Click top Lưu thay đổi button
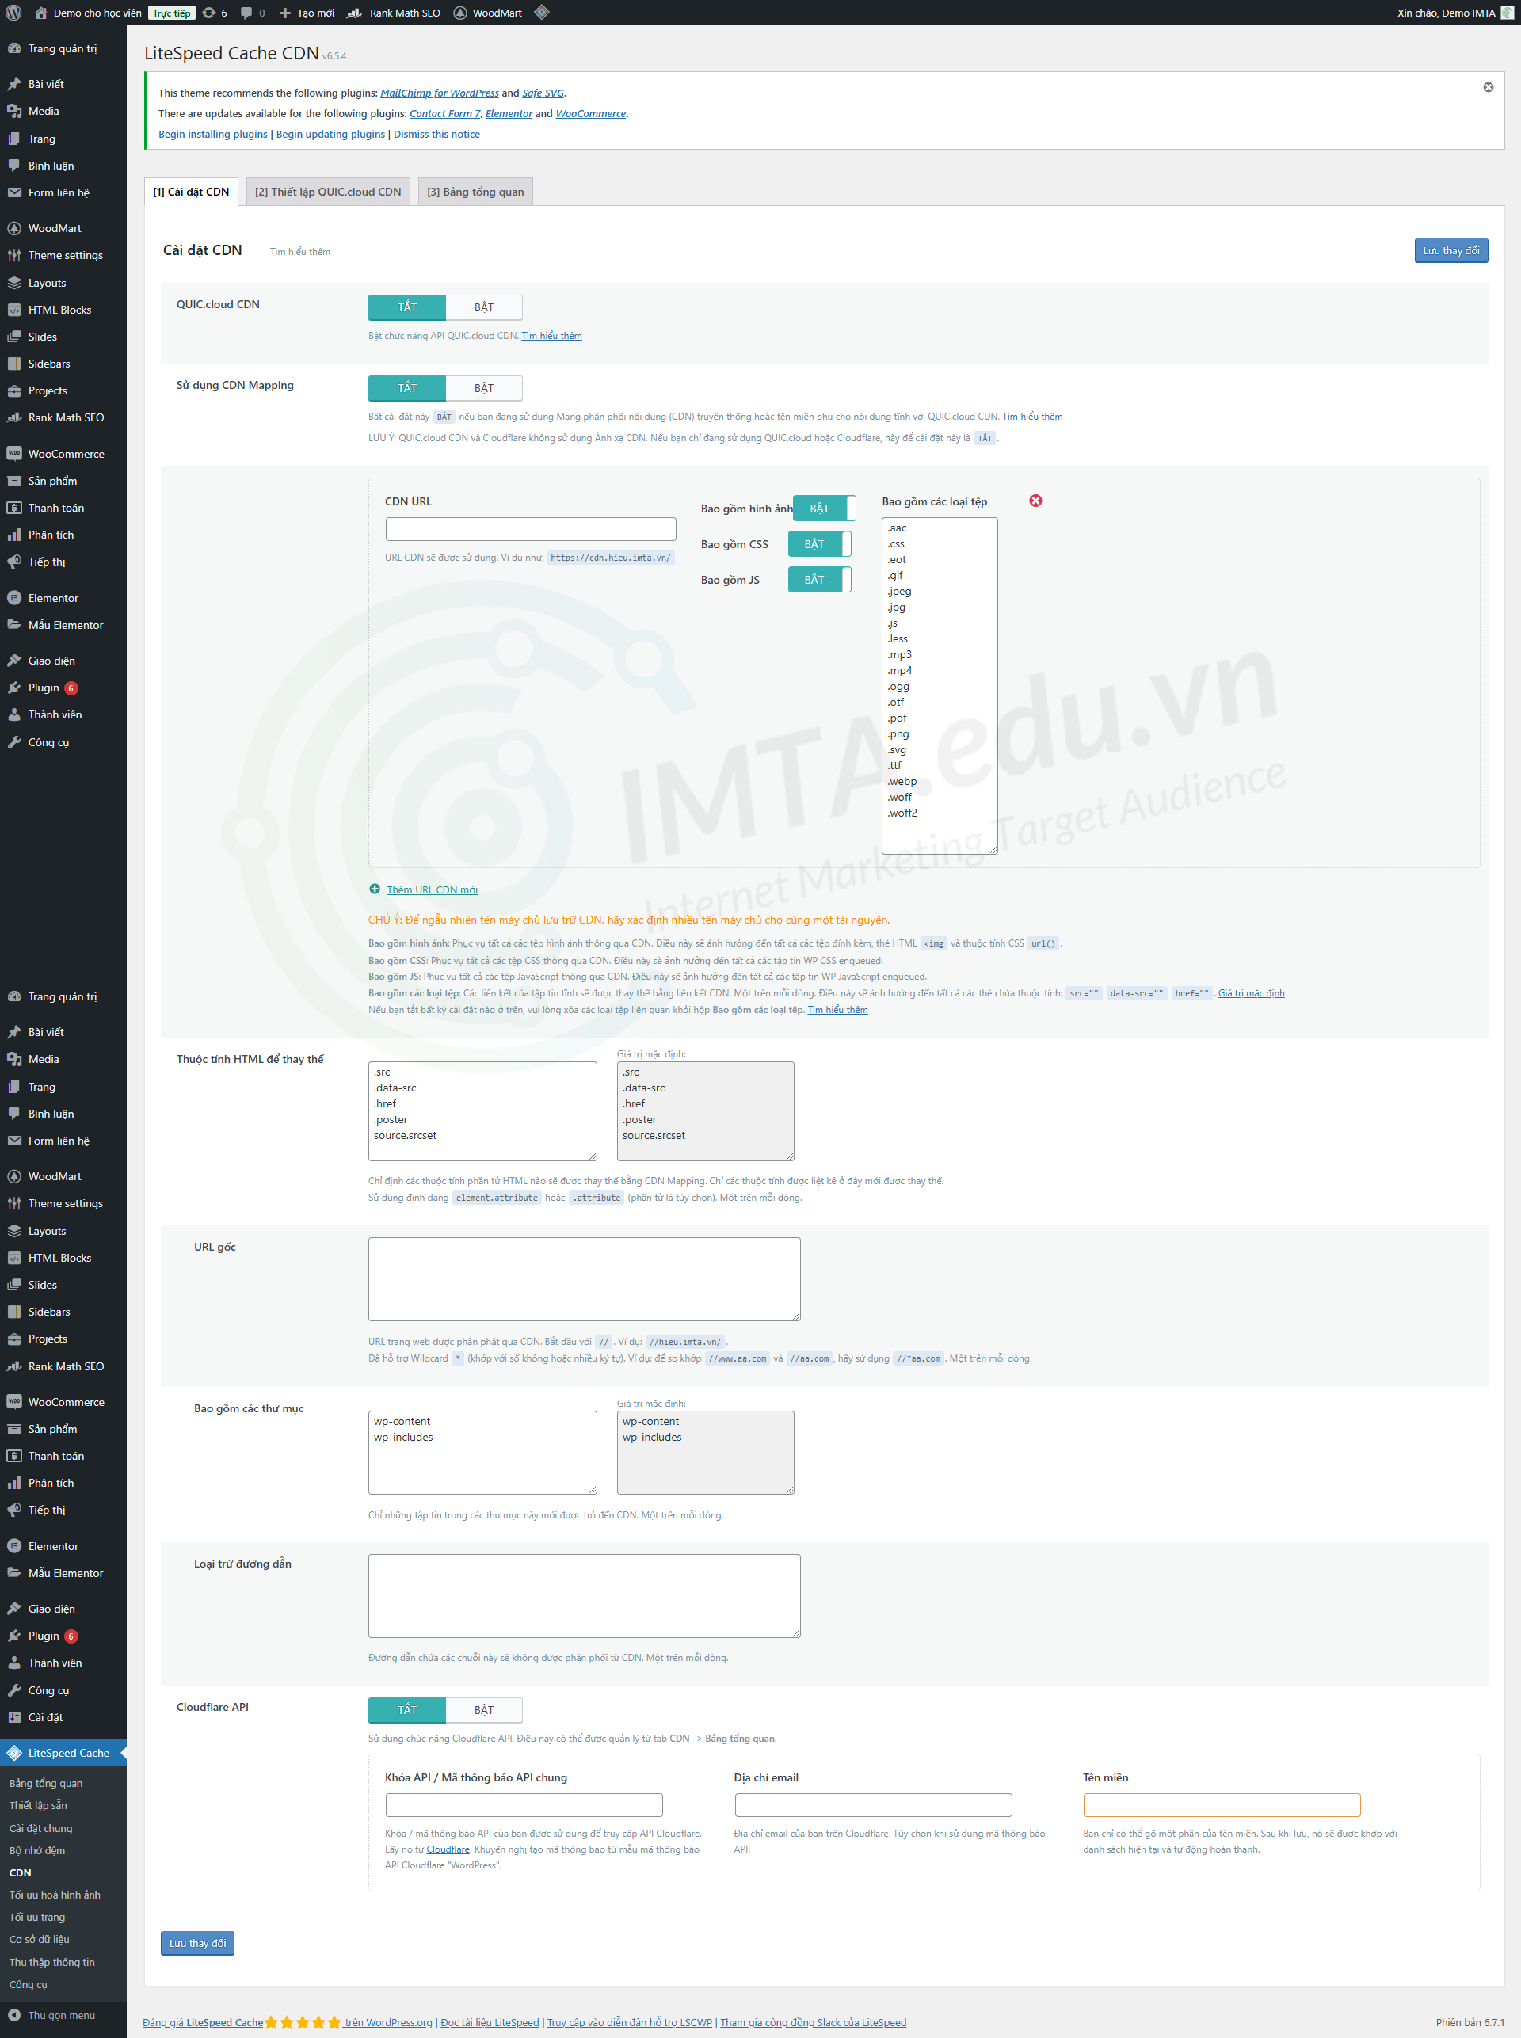Image resolution: width=1521 pixels, height=2038 pixels. pyautogui.click(x=1451, y=250)
